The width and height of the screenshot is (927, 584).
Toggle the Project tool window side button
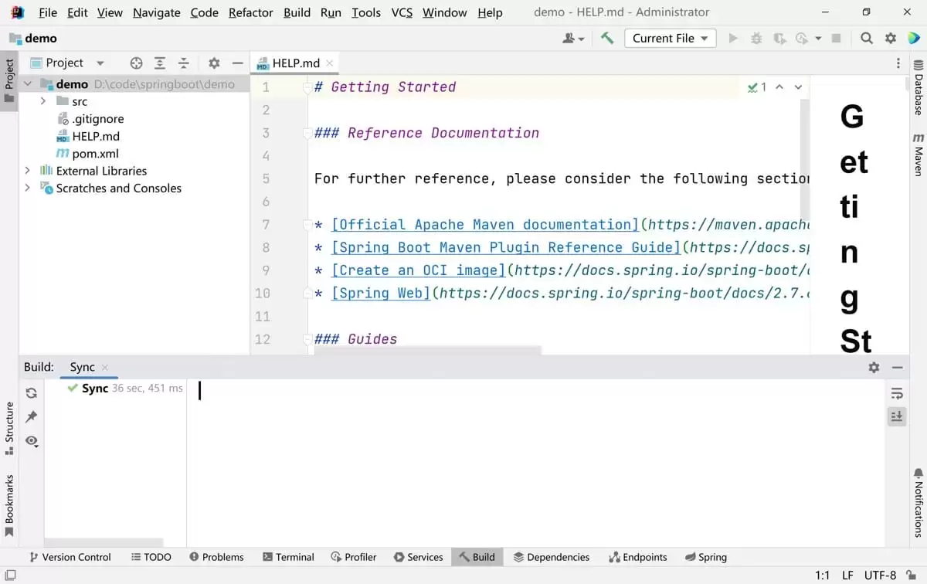pos(9,80)
